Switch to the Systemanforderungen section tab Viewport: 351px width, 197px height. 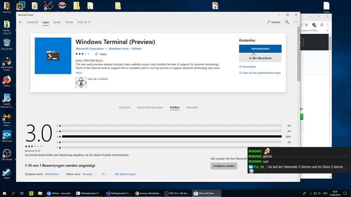click(150, 108)
